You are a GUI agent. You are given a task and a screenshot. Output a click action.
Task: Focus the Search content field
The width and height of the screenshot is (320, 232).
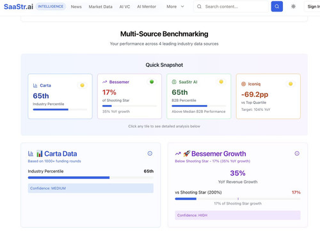click(231, 6)
